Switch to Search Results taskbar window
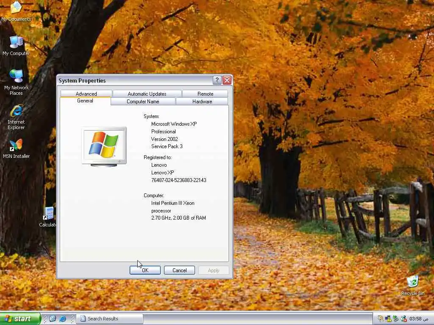Viewport: 434px width, 325px height. pyautogui.click(x=110, y=319)
